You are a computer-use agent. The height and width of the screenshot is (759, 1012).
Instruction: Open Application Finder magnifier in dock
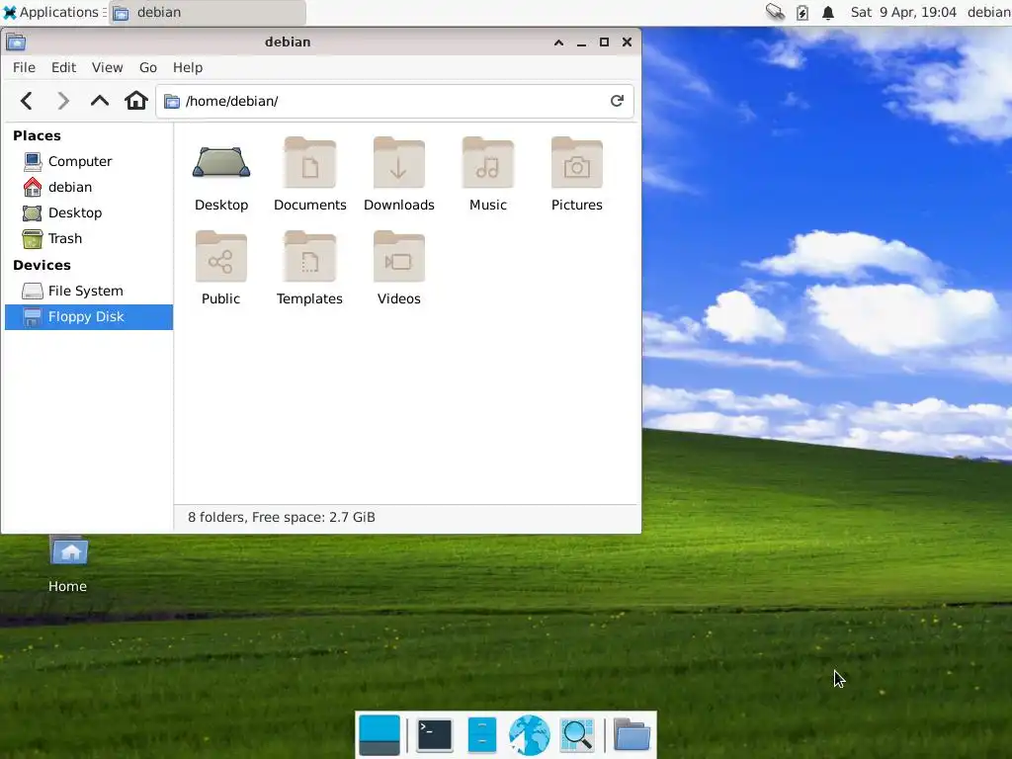coord(577,734)
